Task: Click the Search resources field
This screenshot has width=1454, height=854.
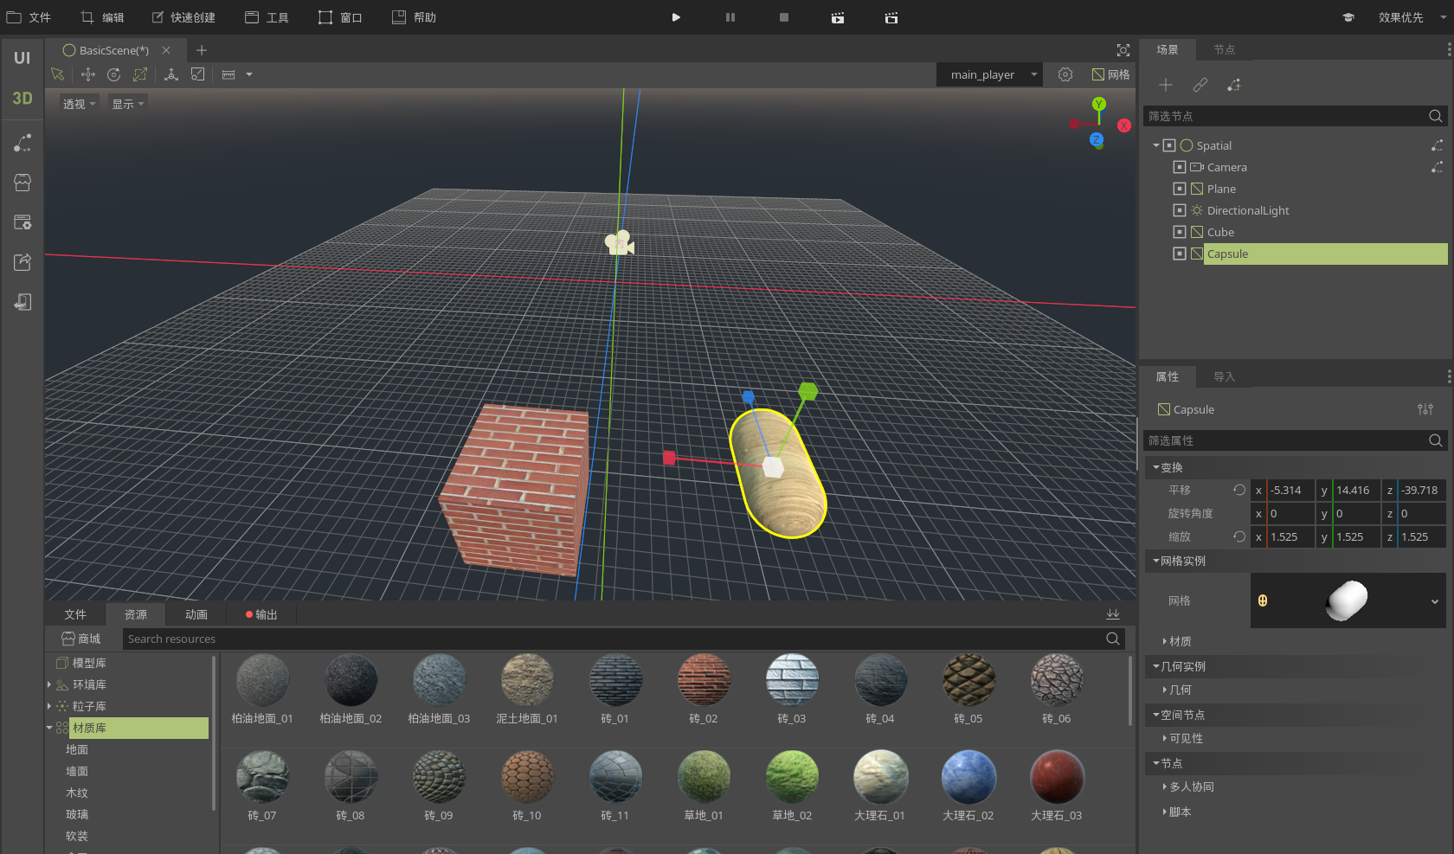Action: tap(612, 639)
